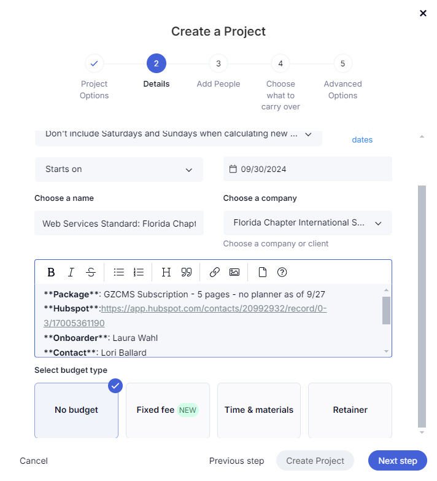Open editor help question mark icon
This screenshot has width=437, height=481.
282,272
